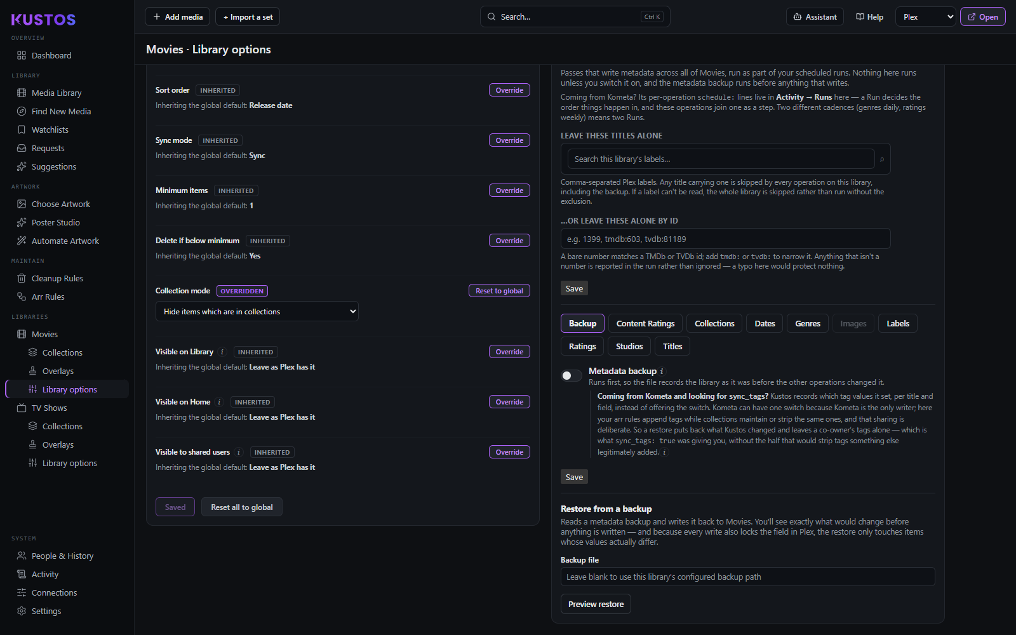Click Reset all to global button
Viewport: 1016px width, 635px height.
pos(242,507)
